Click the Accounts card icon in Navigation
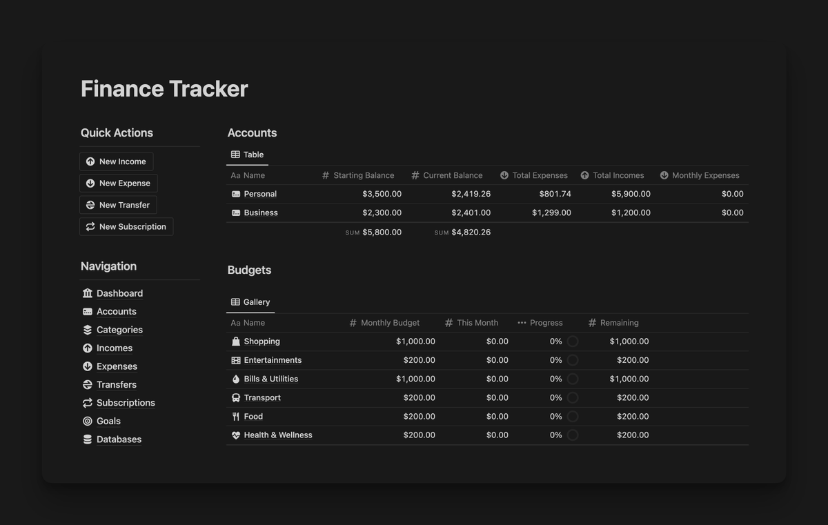Viewport: 828px width, 525px height. (88, 311)
